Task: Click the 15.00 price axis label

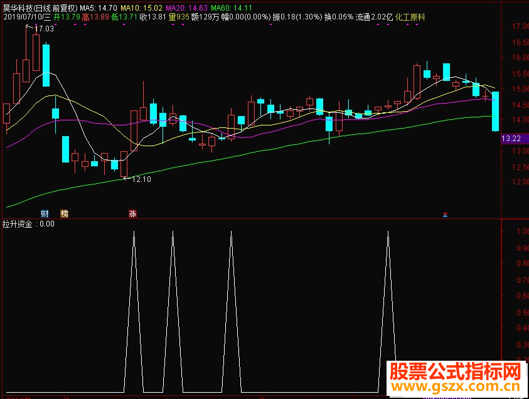Action: (x=520, y=89)
